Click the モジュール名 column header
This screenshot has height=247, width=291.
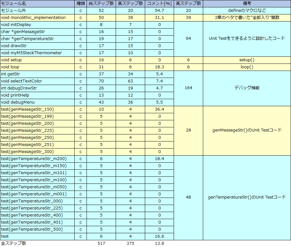37,4
